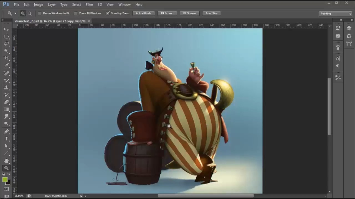Swap foreground and background colors

pyautogui.click(x=9, y=174)
